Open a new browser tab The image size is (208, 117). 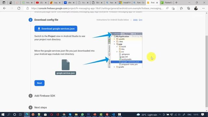tap(176, 3)
